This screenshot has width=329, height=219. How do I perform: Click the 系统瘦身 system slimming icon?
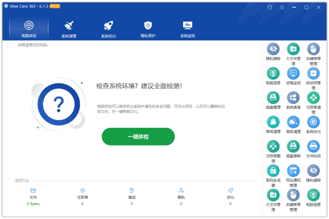point(293,98)
